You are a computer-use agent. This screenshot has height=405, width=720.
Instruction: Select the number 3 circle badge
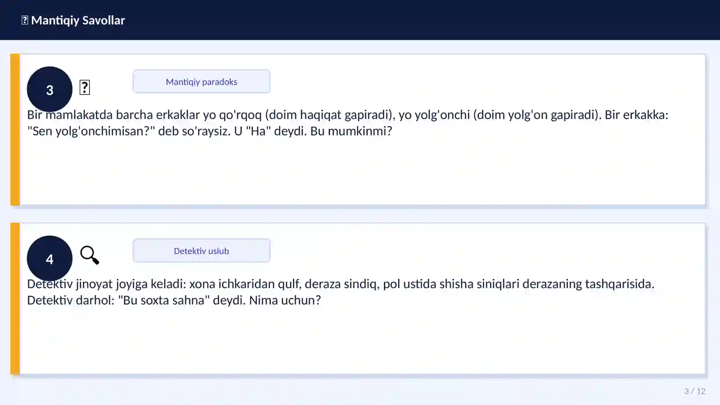pos(49,89)
